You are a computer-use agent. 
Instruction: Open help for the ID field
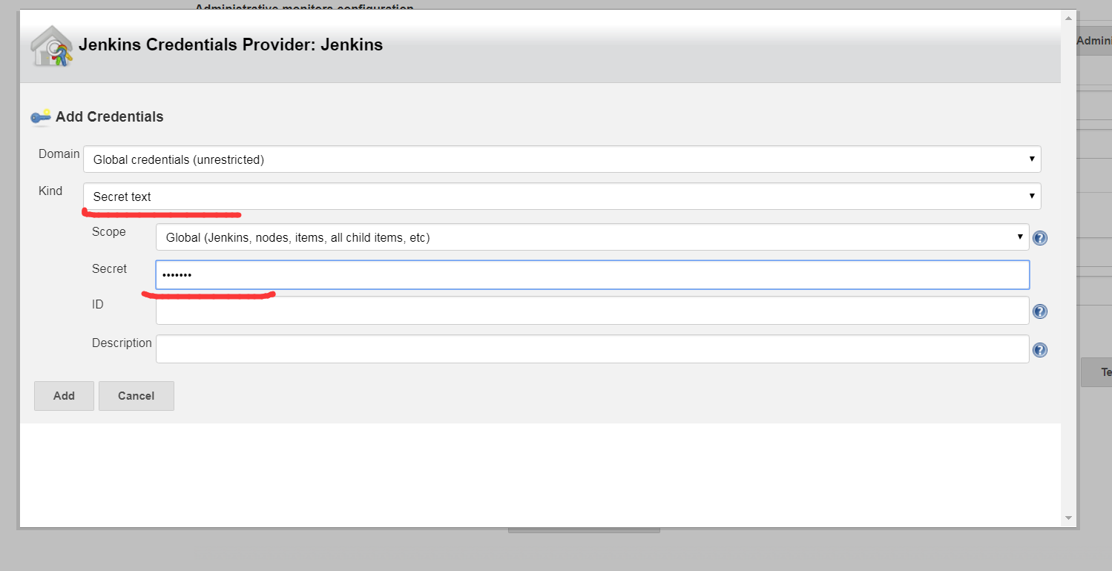pyautogui.click(x=1040, y=311)
